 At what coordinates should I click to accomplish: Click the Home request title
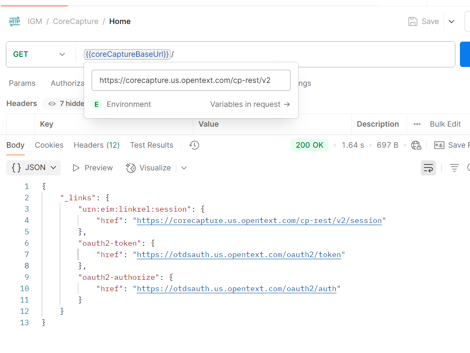pos(120,21)
